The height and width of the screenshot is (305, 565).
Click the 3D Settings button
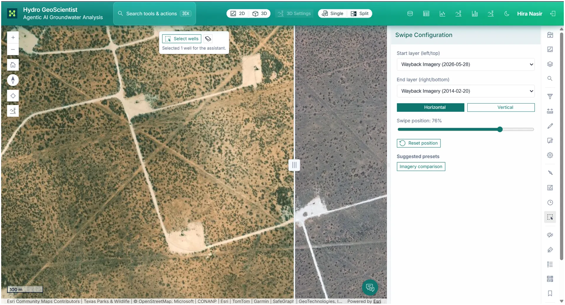click(x=294, y=14)
